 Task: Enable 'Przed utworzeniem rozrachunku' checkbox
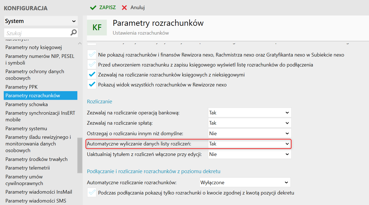point(92,65)
